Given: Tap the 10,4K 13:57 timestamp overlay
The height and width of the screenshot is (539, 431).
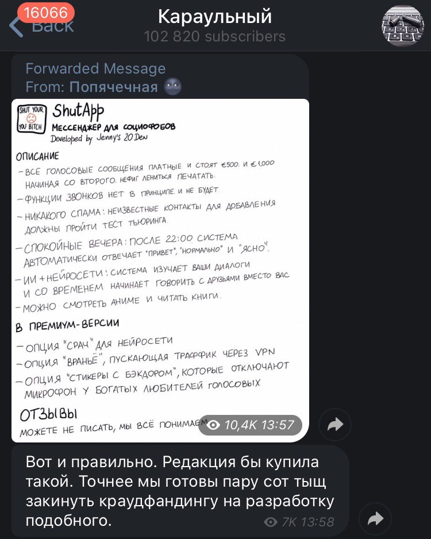Looking at the screenshot, I should (x=250, y=425).
